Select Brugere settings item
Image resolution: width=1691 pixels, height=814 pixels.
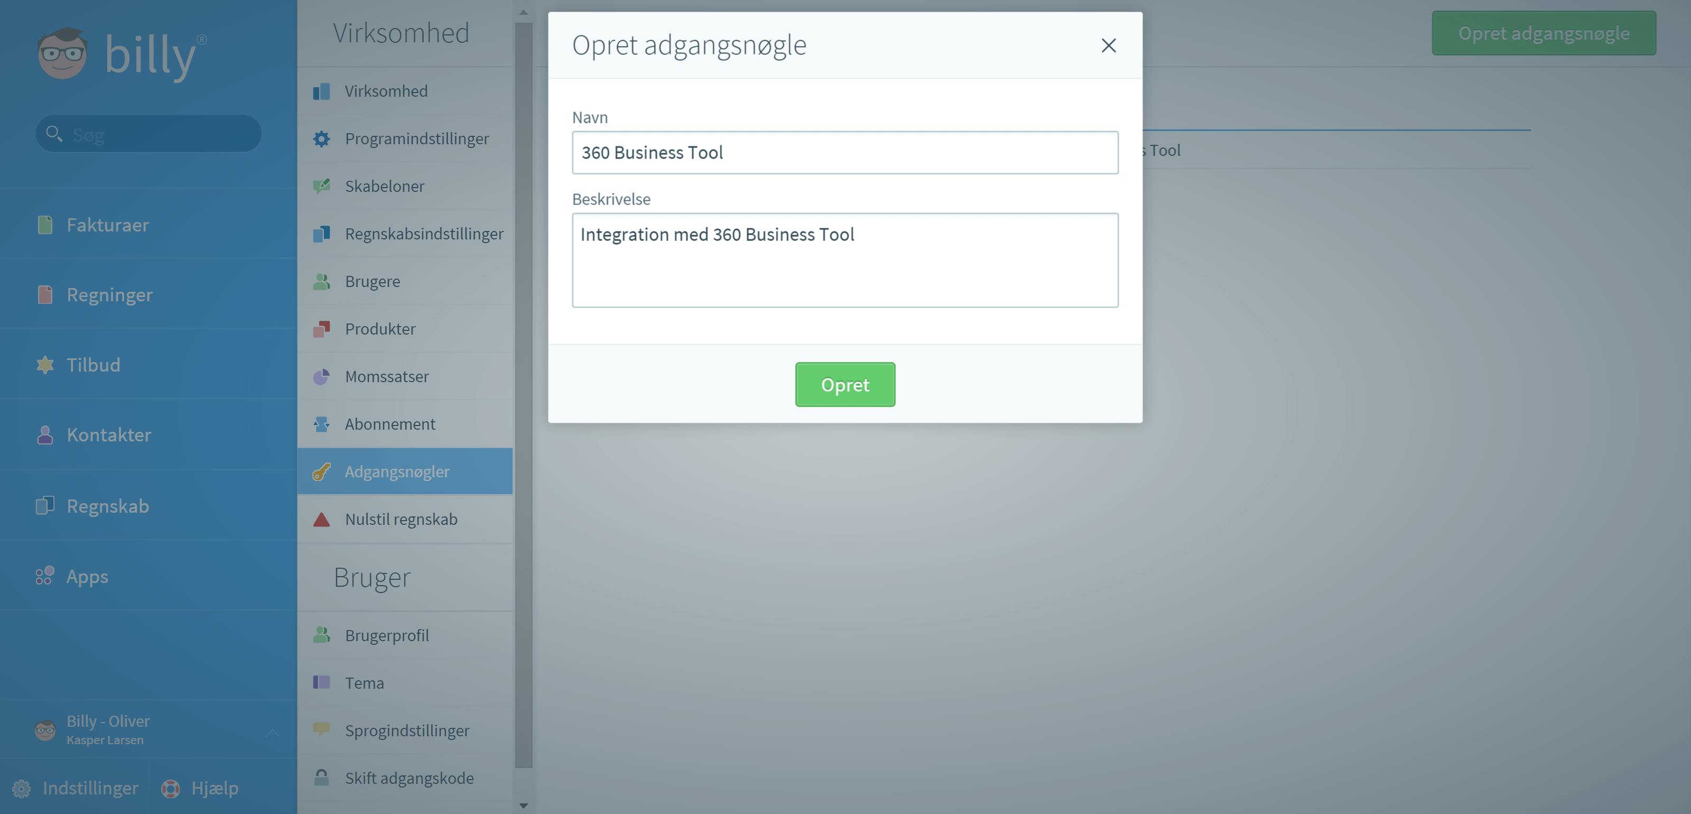pyautogui.click(x=405, y=282)
